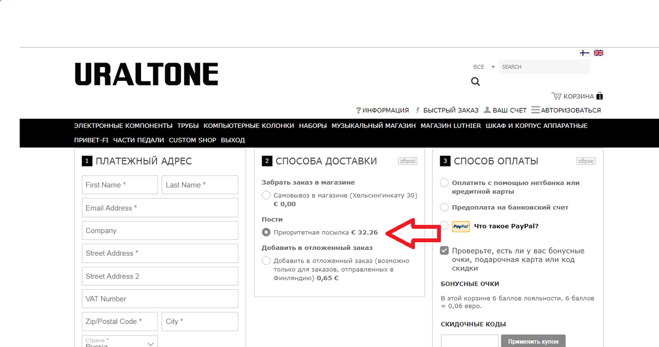Open ПРИВЕТ-FI menu item

pos(91,140)
